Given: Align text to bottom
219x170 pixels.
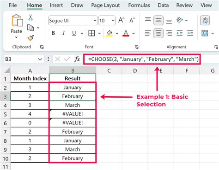Looking at the screenshot, I should pos(169,22).
